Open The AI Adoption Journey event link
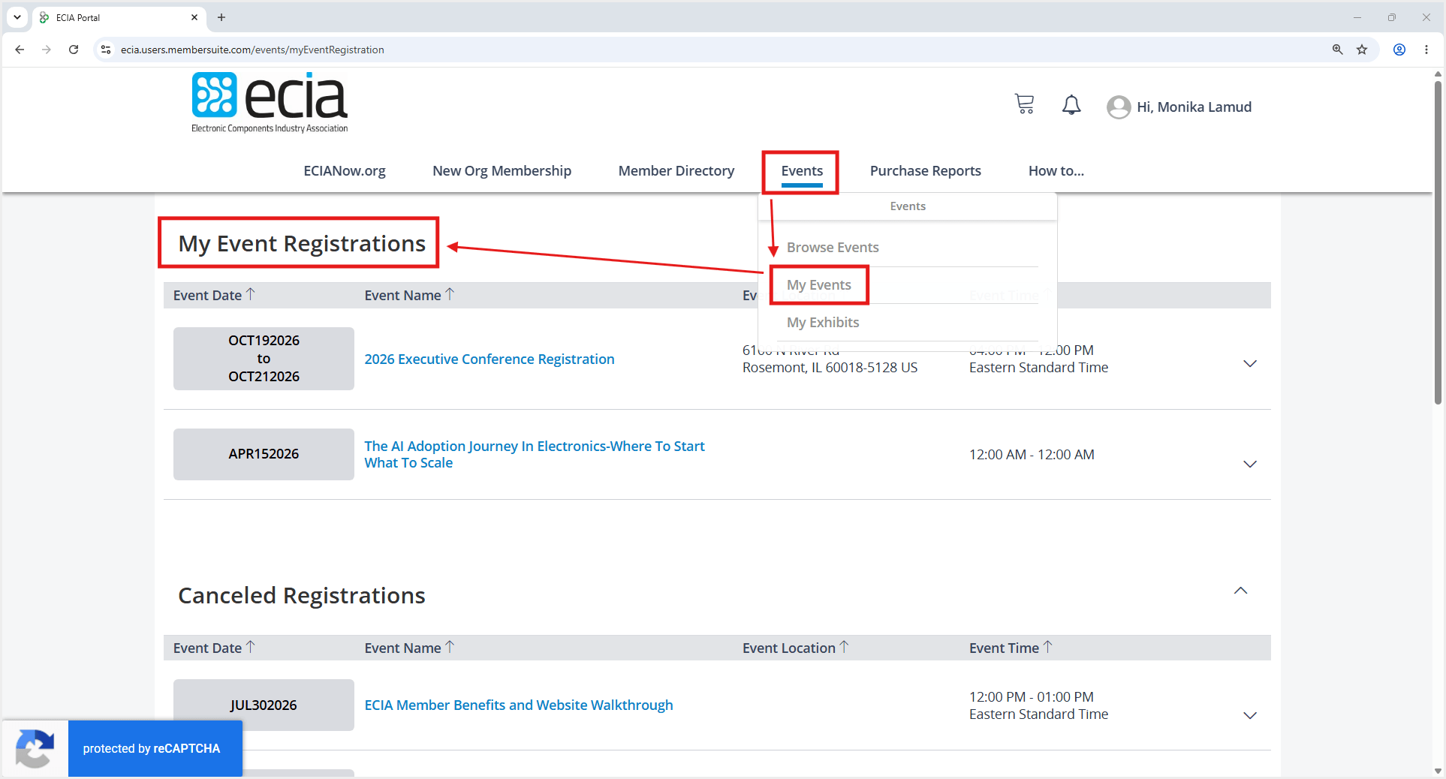Image resolution: width=1446 pixels, height=779 pixels. point(535,455)
